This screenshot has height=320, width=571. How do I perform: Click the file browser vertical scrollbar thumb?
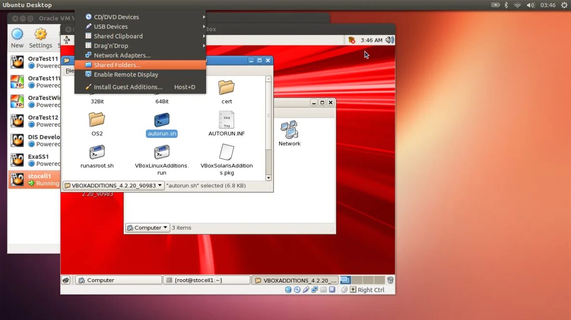click(x=268, y=115)
